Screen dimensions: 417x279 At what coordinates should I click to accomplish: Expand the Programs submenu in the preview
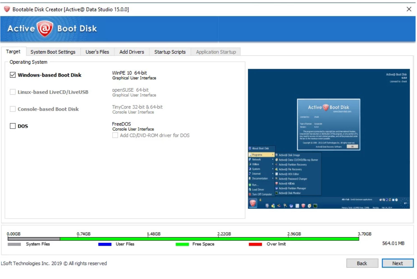258,155
